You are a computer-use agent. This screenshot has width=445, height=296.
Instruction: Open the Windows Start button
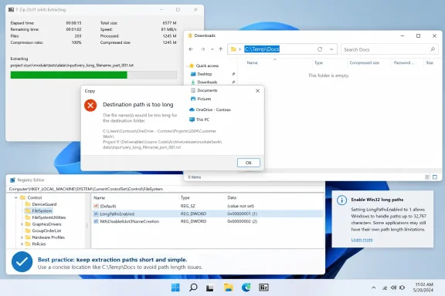pyautogui.click(x=175, y=288)
